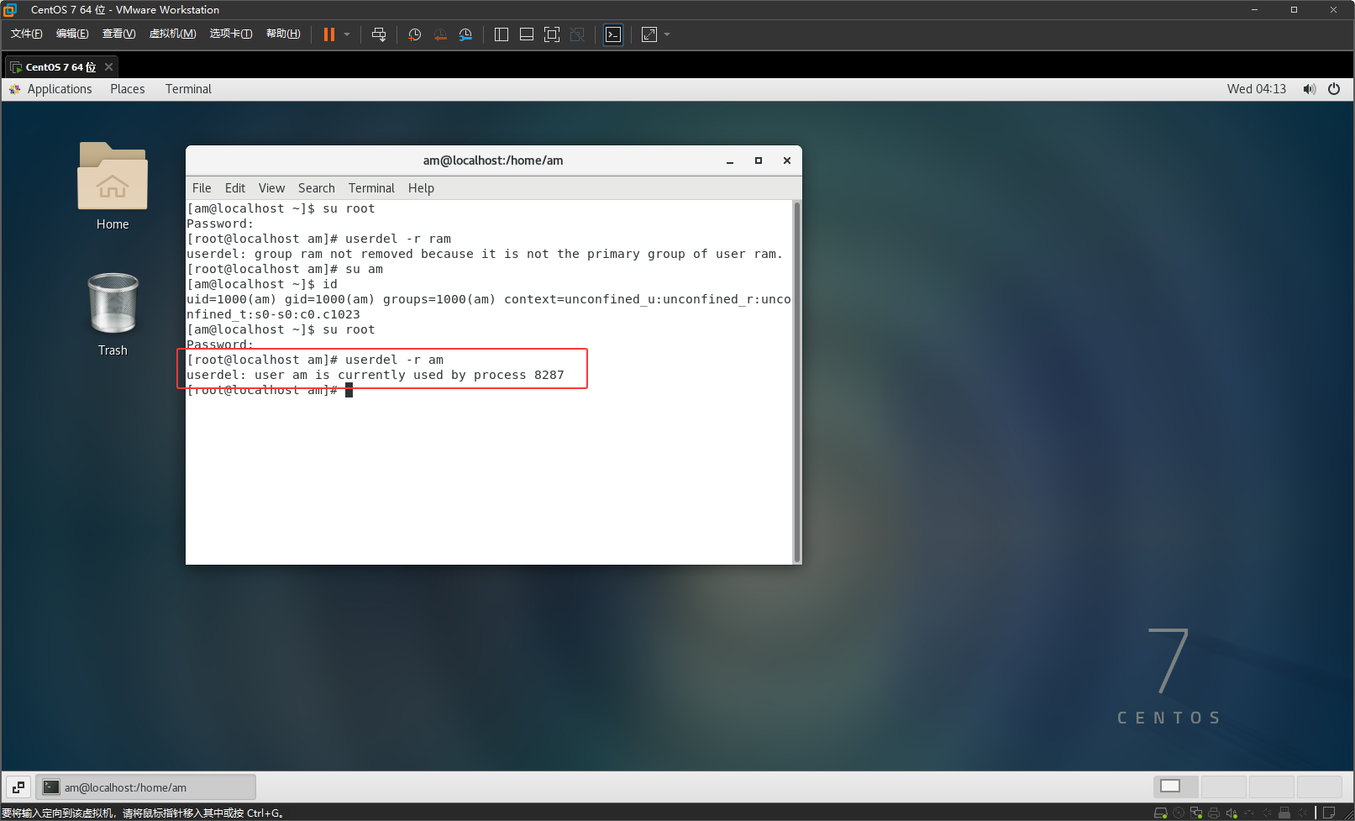Take a snapshot of the virtual machine
This screenshot has height=821, width=1355.
point(415,34)
